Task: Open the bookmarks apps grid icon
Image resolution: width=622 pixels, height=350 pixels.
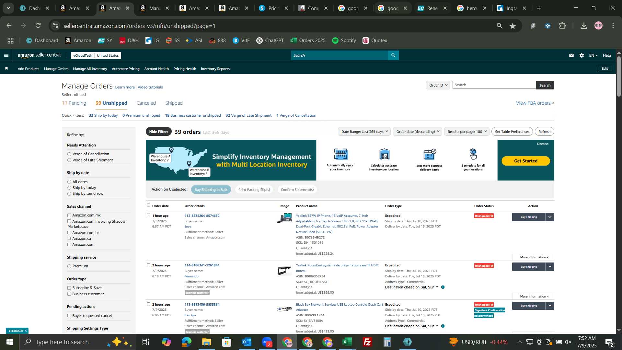Action: 10,41
